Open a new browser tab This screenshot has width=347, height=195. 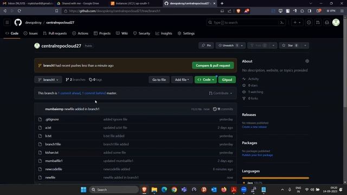(x=222, y=3)
